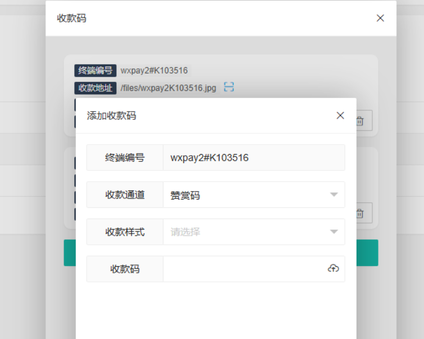424x339 pixels.
Task: Click the cloud upload icon in 收款码 field
Action: click(x=333, y=269)
